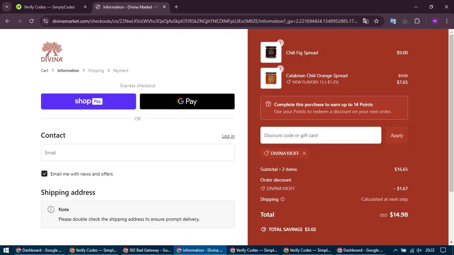Click the NEW FLAVORS 15 discount tag
454x255 pixels.
pyautogui.click(x=312, y=82)
